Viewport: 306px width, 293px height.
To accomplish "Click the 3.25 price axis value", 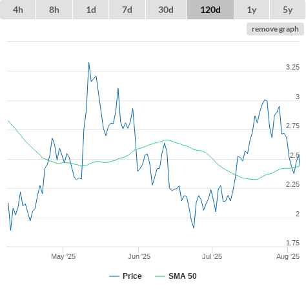I will coord(292,67).
